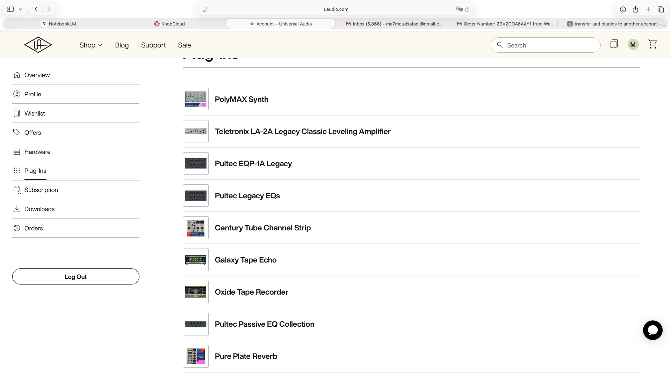Open the sidebar options chevron in Safari
The width and height of the screenshot is (671, 377).
point(20,9)
